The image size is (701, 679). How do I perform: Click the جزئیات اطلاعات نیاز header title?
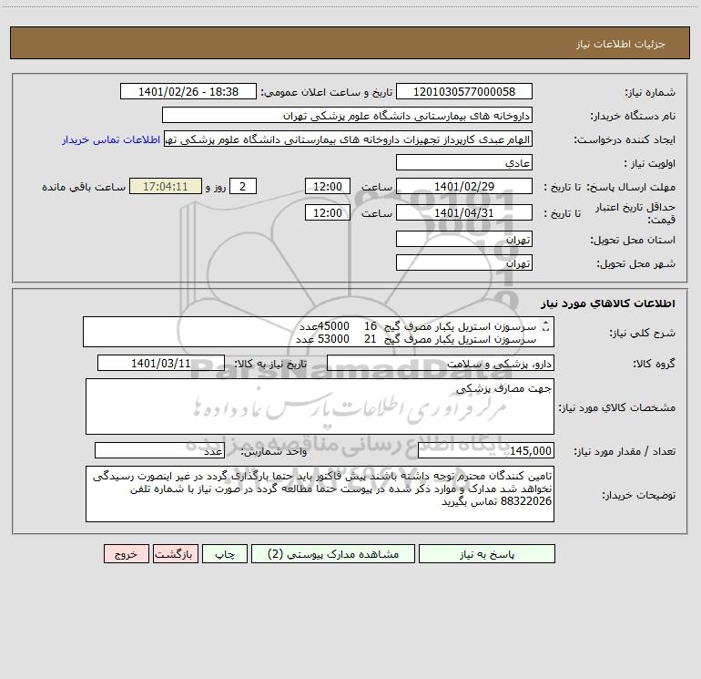(621, 44)
